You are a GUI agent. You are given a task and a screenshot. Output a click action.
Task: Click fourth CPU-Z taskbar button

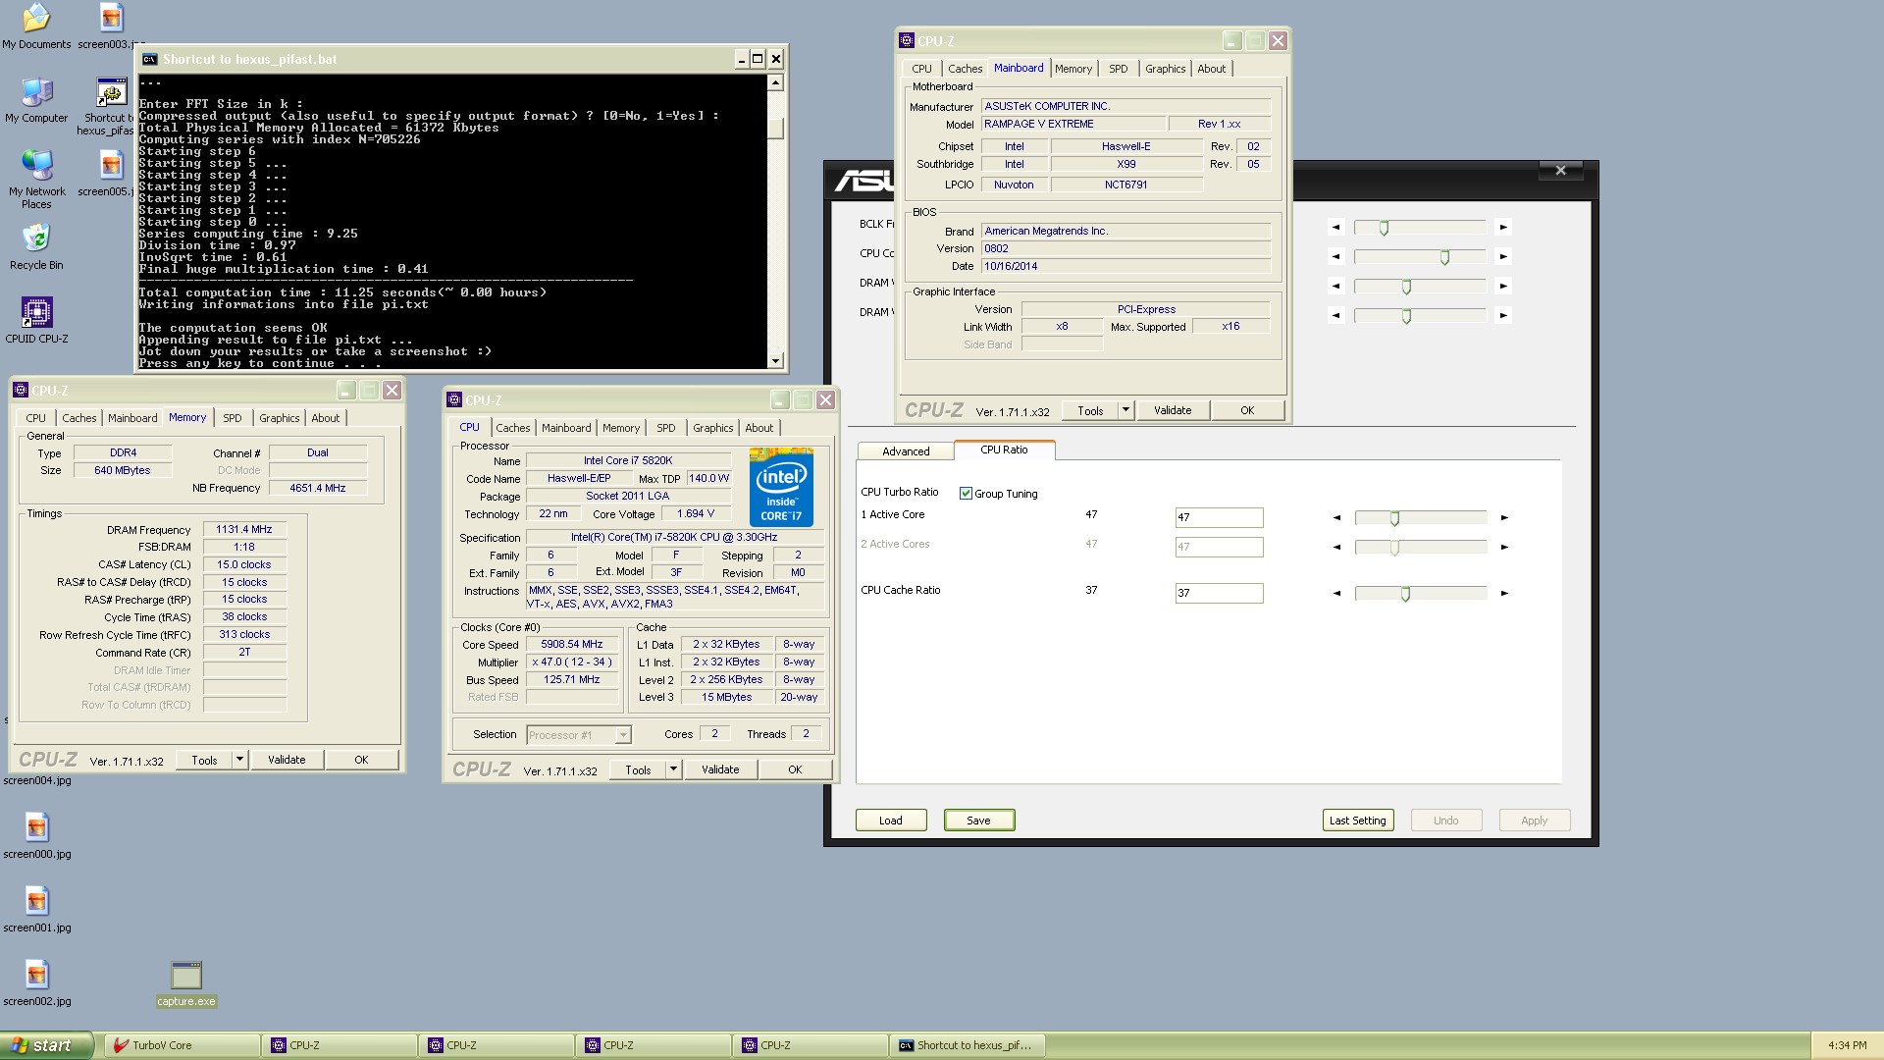[810, 1045]
